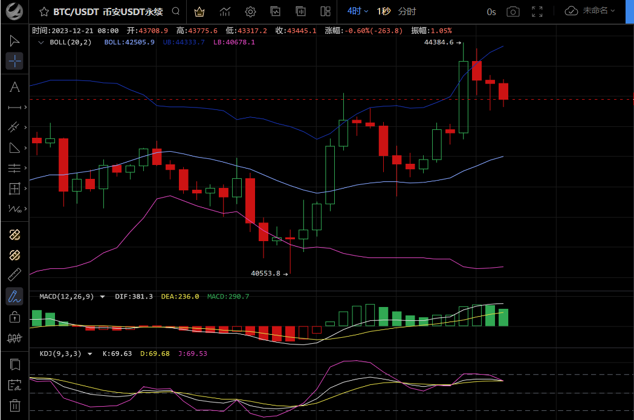634x420 pixels.
Task: Enter fullscreen mode
Action: [x=537, y=11]
